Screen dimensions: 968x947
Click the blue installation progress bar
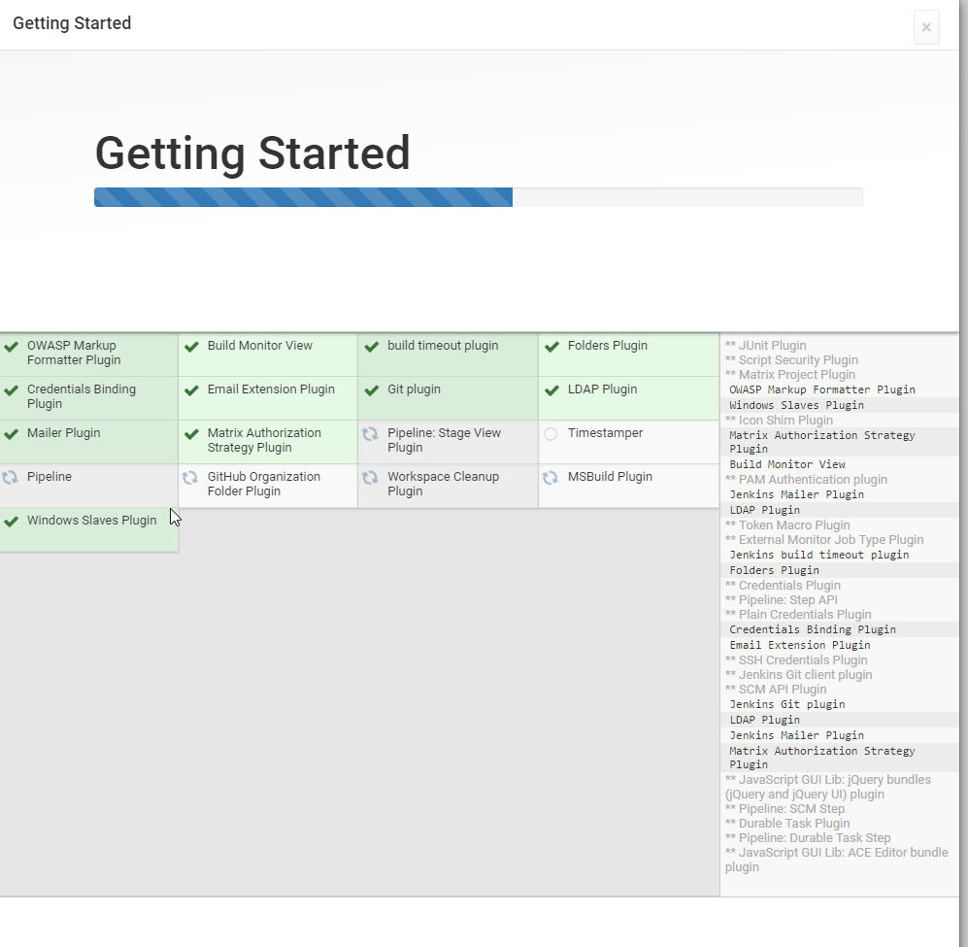click(x=303, y=197)
